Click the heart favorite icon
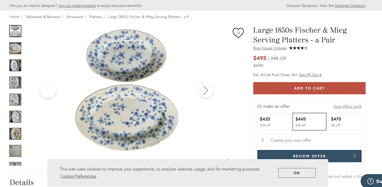Screen dimensions: 382x187 coord(238,33)
